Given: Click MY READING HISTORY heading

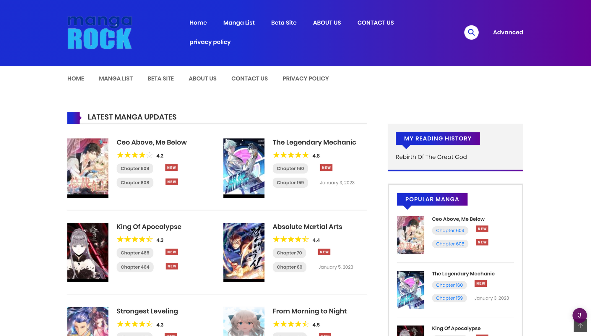Looking at the screenshot, I should (438, 139).
